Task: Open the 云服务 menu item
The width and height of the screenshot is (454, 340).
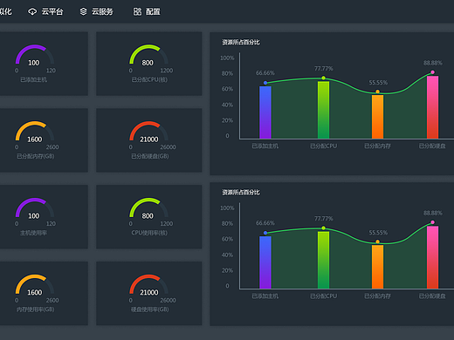Action: pyautogui.click(x=102, y=11)
